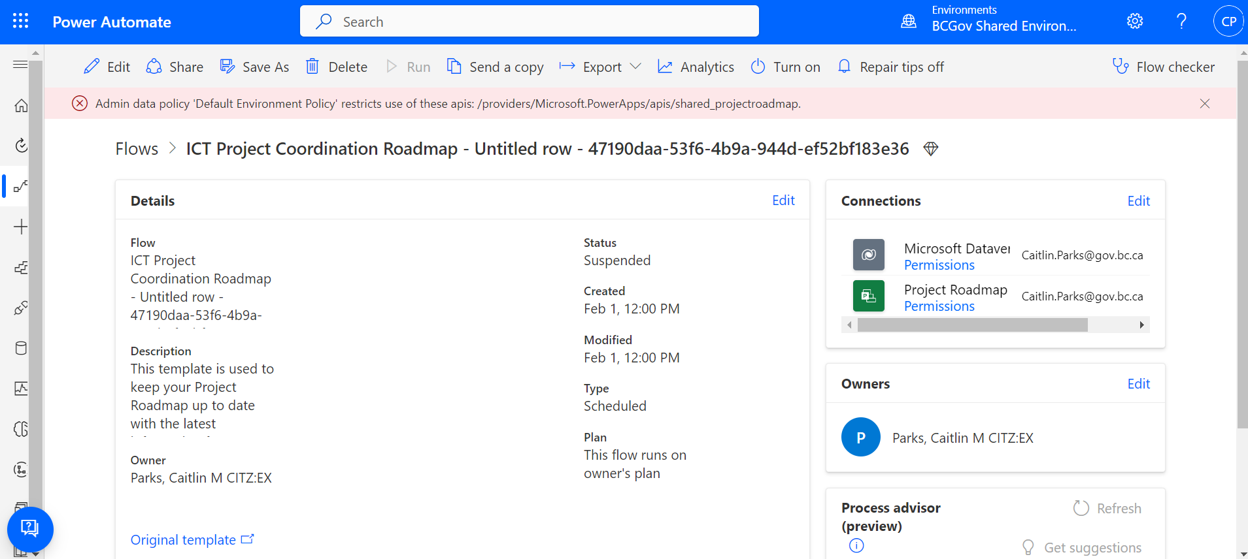This screenshot has width=1248, height=559.
Task: Focus the Search input field
Action: 529,22
